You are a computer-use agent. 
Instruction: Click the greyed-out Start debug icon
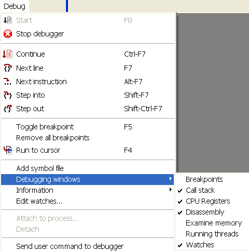(8, 20)
